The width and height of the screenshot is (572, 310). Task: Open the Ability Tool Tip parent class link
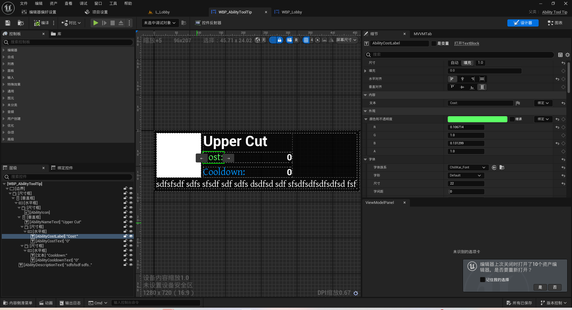point(554,12)
